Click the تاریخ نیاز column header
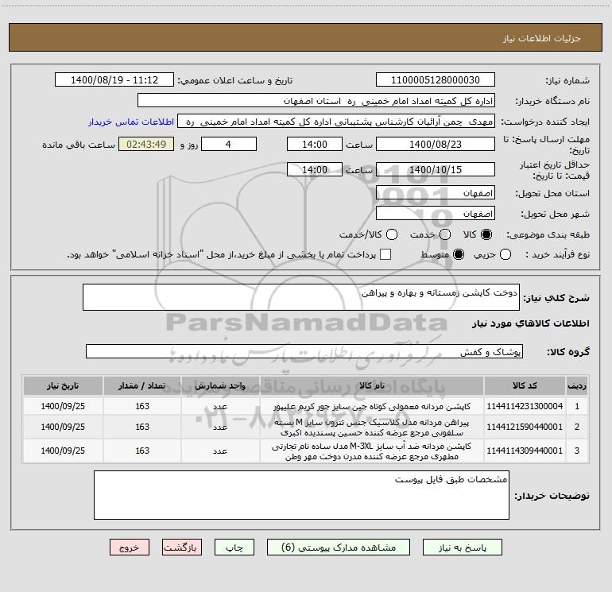612x592 pixels. 63,385
